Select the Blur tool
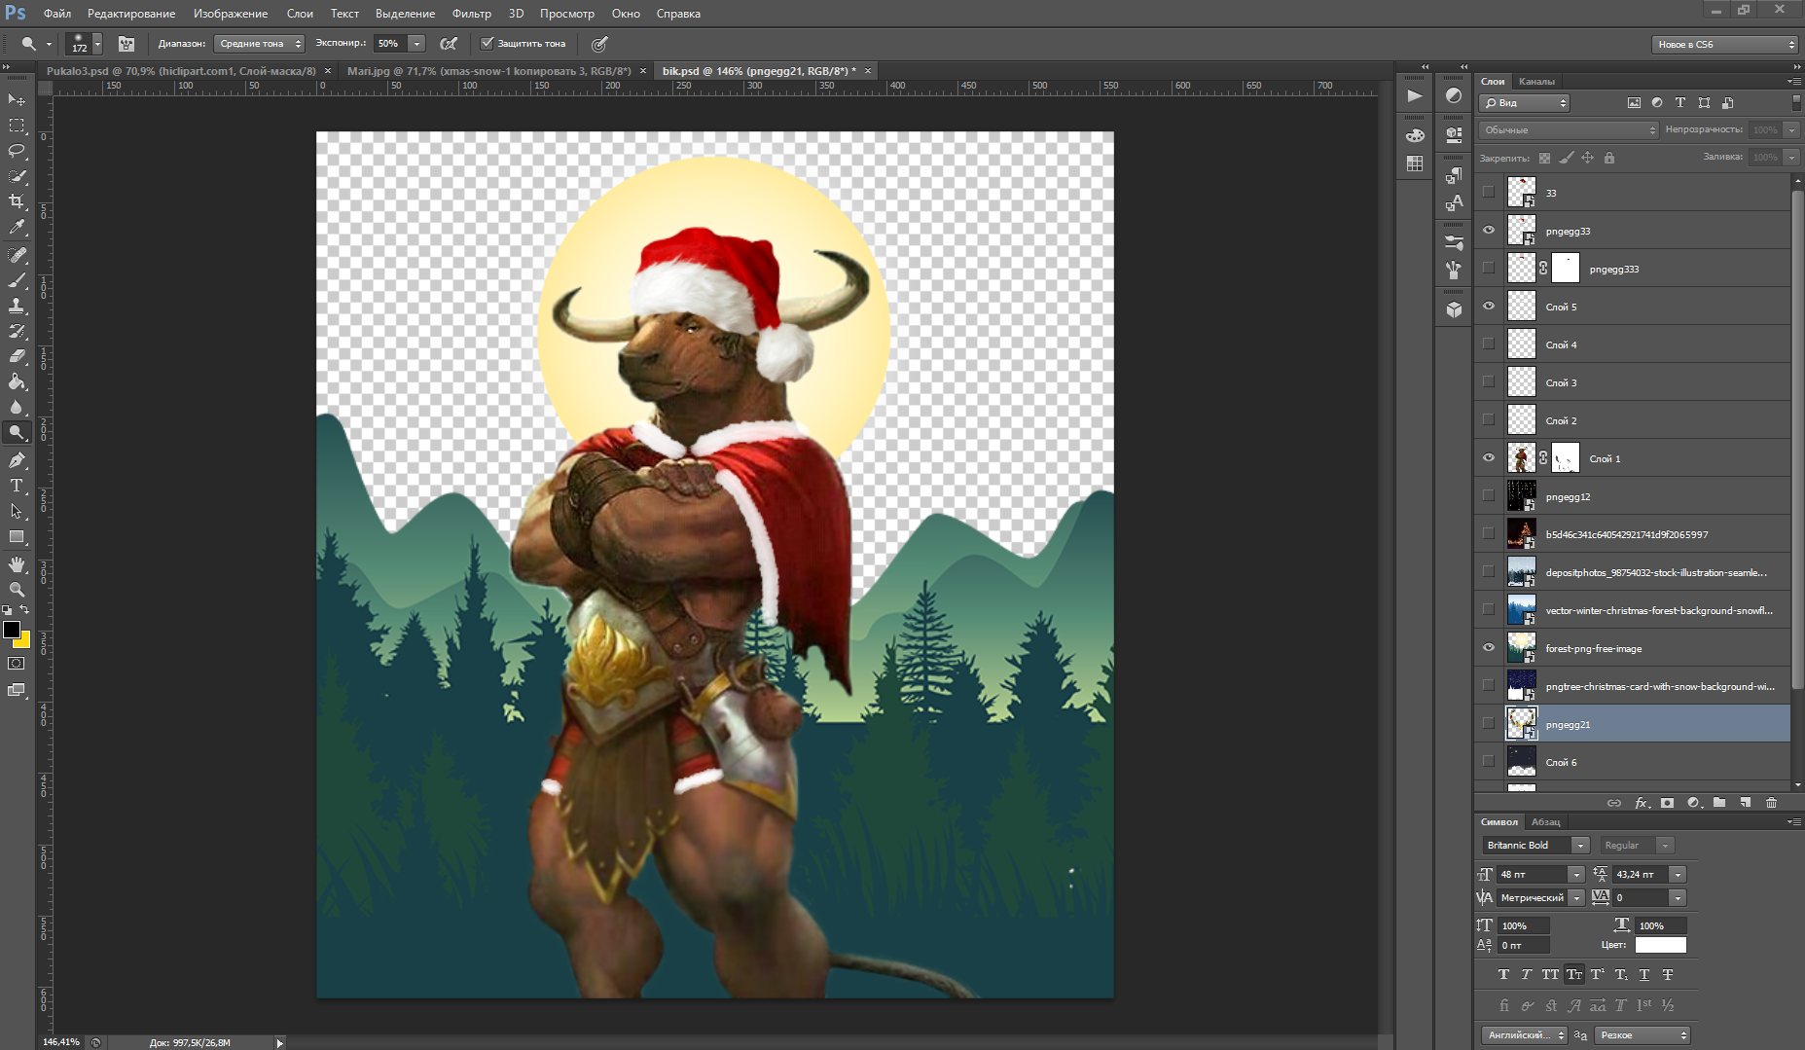The height and width of the screenshot is (1050, 1805). tap(17, 407)
